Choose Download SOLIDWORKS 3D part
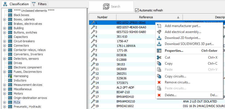The width and height of the screenshot is (225, 109). [189, 44]
